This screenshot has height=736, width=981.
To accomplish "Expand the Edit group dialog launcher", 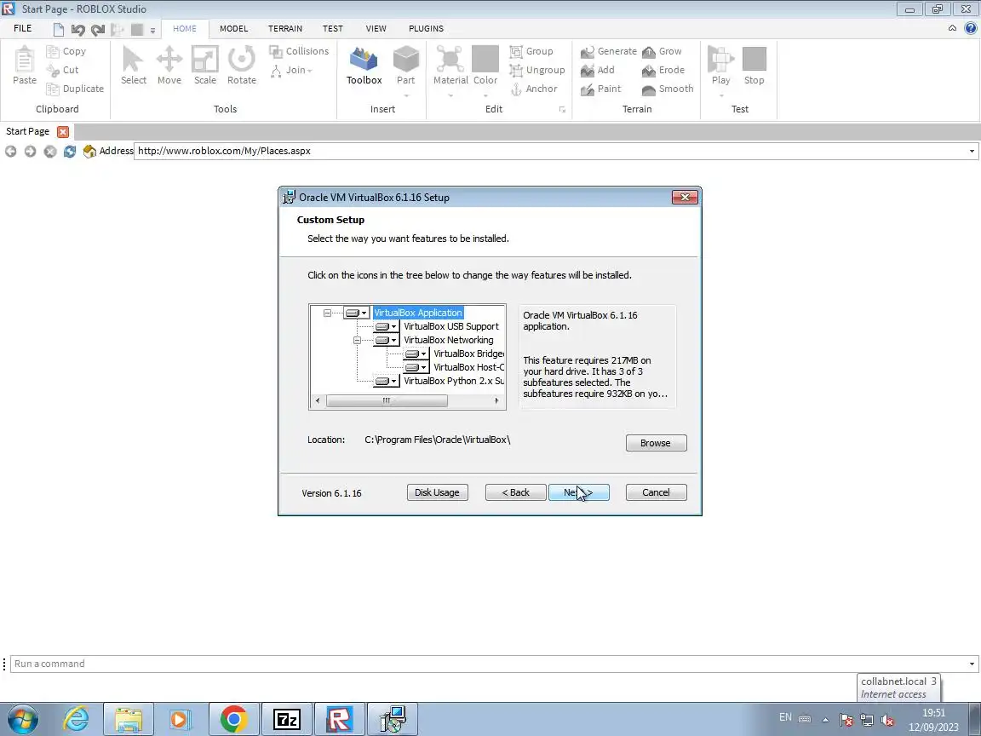I will (x=562, y=110).
